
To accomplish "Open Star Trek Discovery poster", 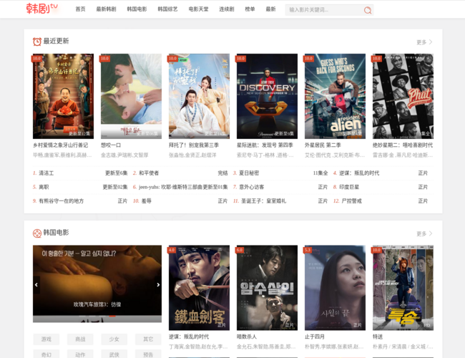I will [x=267, y=96].
